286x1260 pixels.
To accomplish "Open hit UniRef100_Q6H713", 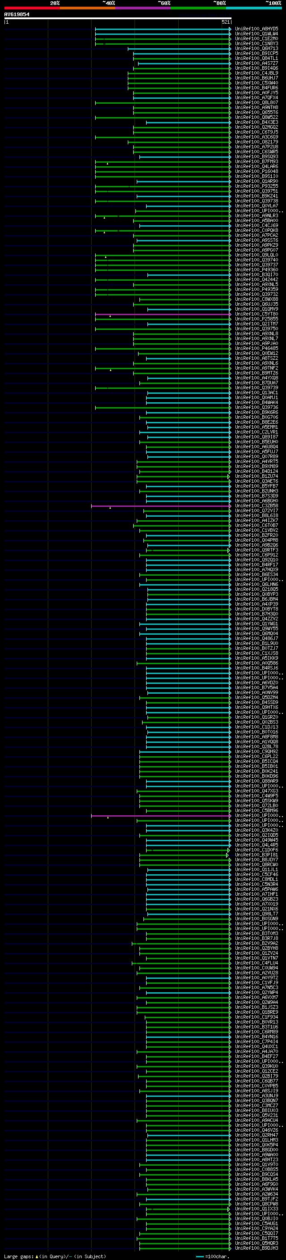I will pyautogui.click(x=257, y=48).
